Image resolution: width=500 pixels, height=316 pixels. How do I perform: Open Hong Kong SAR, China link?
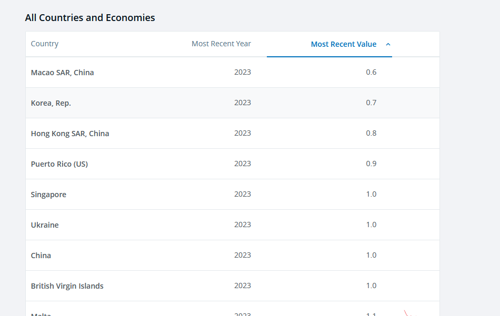tap(70, 134)
